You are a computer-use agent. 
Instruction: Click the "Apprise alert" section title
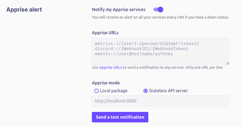click(x=24, y=9)
